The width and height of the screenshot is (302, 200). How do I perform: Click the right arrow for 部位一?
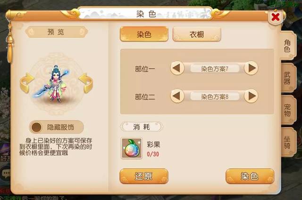pyautogui.click(x=251, y=68)
